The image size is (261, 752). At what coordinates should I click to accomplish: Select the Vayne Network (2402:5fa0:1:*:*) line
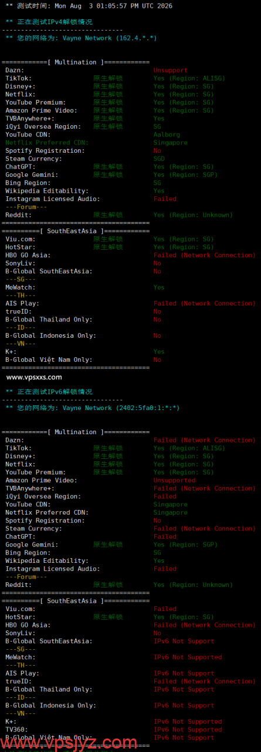pyautogui.click(x=93, y=408)
